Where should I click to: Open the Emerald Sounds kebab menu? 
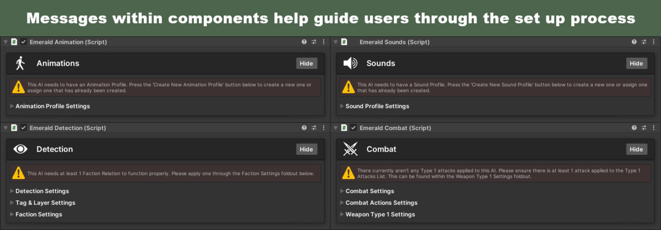click(x=653, y=42)
